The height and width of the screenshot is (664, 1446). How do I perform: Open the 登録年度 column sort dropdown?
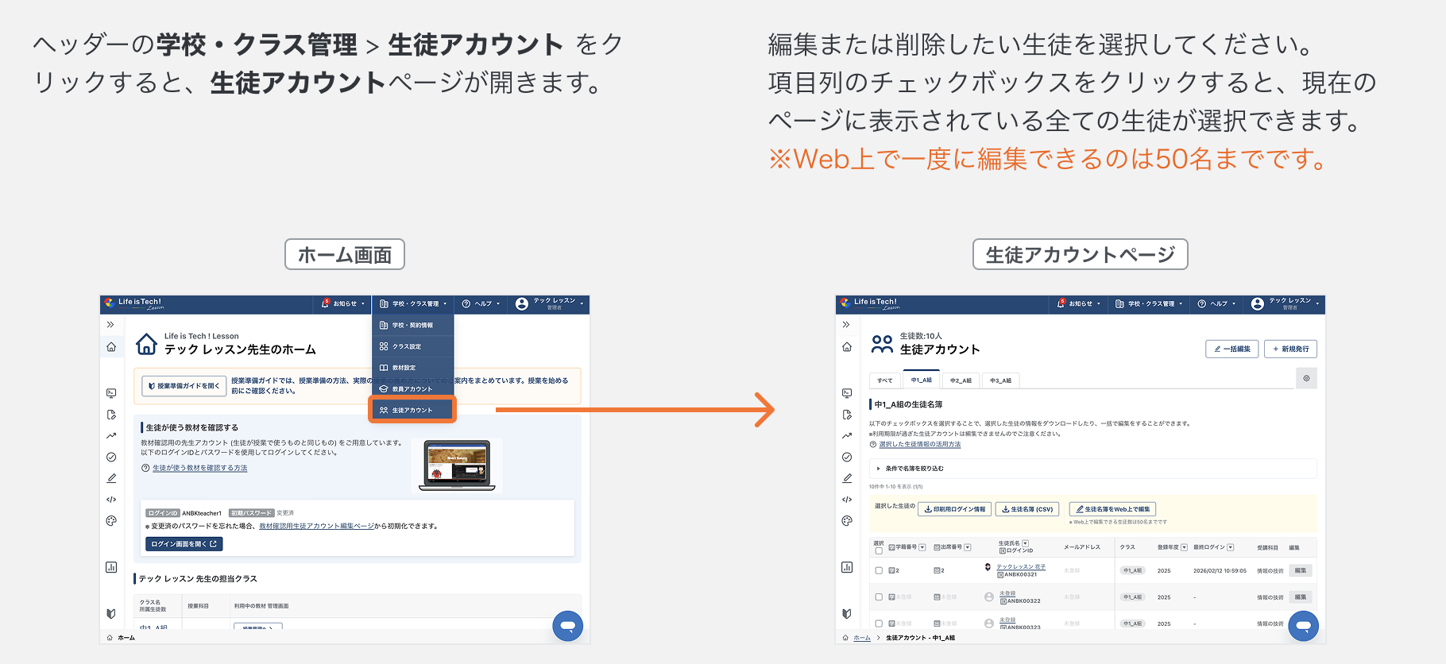(x=1184, y=547)
